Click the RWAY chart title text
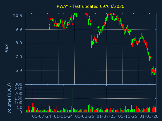162x121 pixels. click(x=90, y=6)
